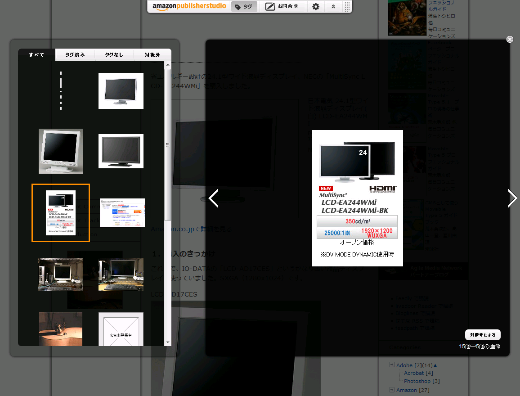
Task: Select the white-bezel square monitor thumbnail
Action: point(61,151)
